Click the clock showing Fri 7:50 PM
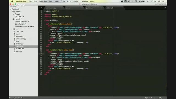176x99 pixels. pyautogui.click(x=152, y=1)
